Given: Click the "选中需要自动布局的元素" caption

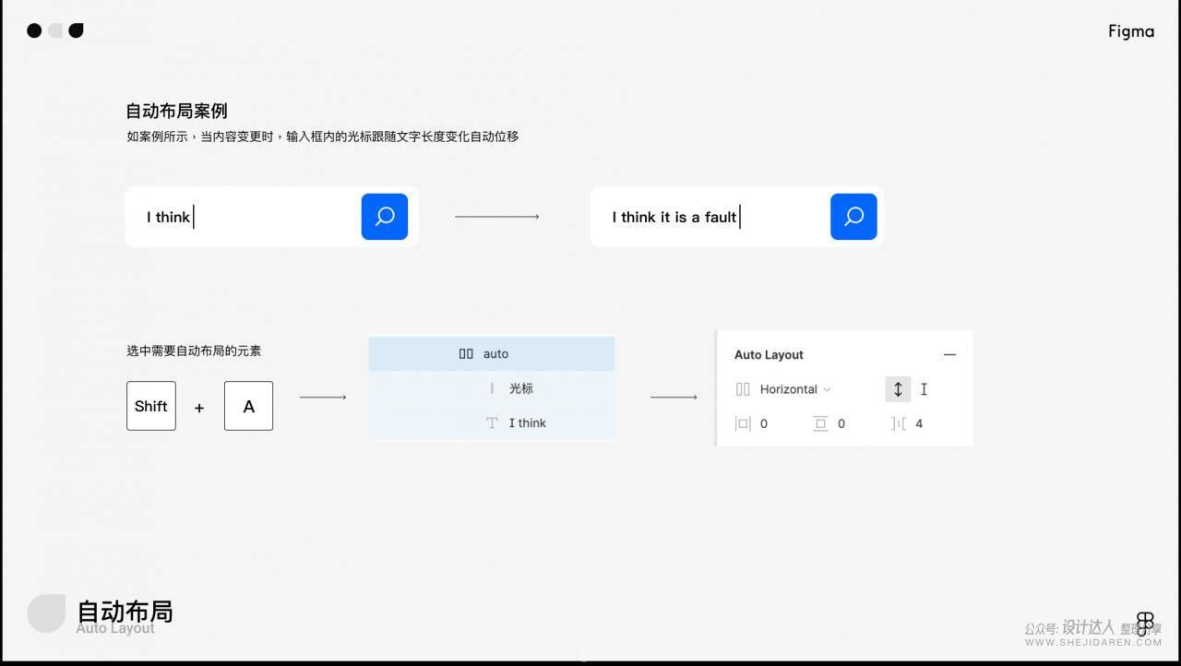Looking at the screenshot, I should pyautogui.click(x=194, y=351).
